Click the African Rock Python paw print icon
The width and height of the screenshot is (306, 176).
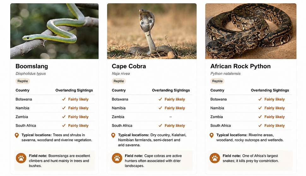[215, 158]
